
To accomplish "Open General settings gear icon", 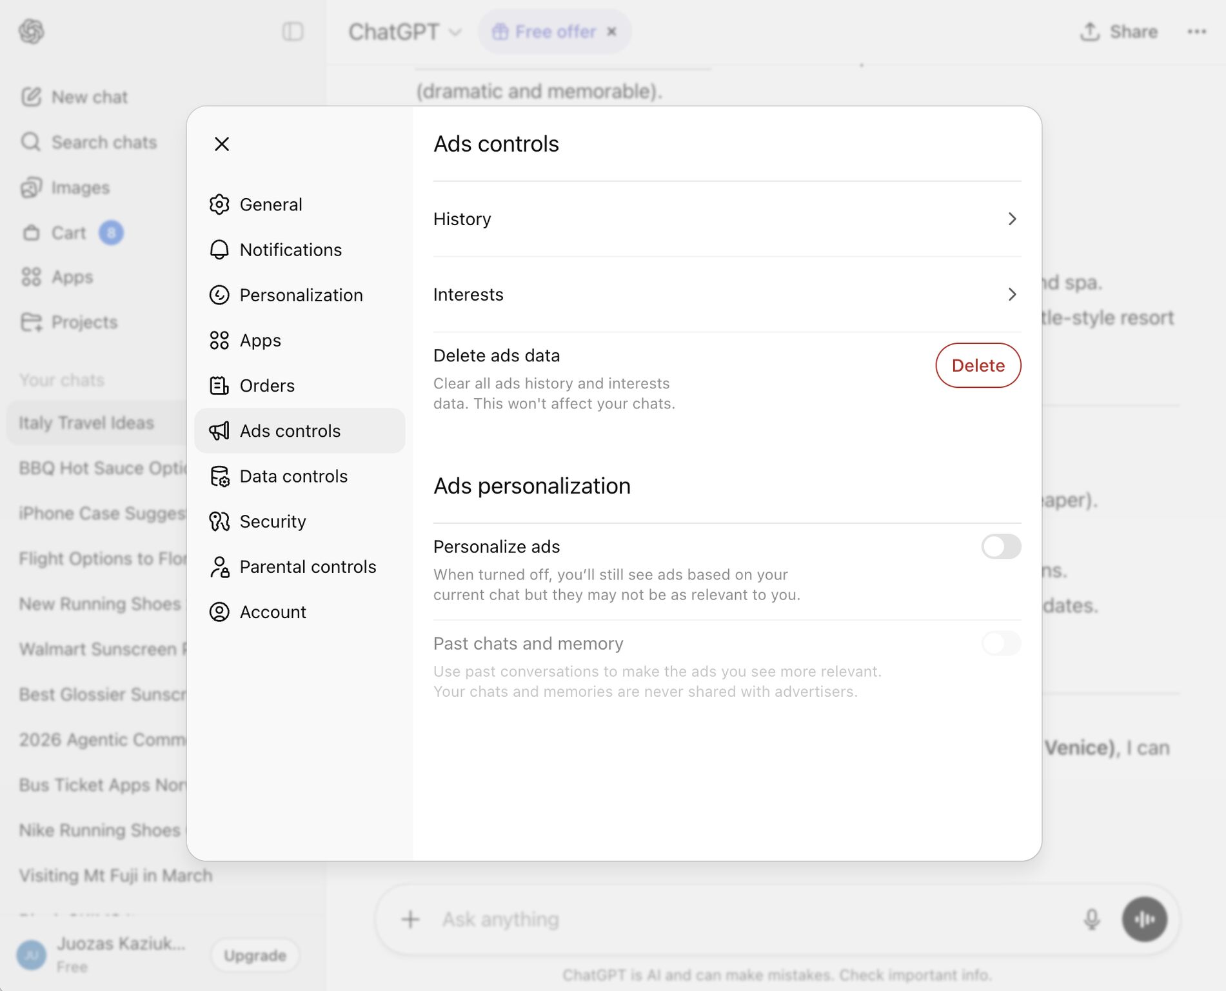I will [219, 205].
